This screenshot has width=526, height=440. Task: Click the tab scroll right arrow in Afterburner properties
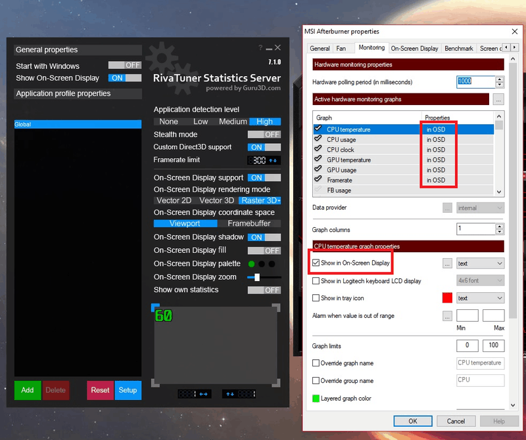514,47
